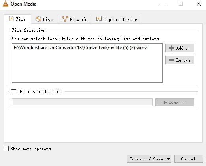This screenshot has width=206, height=166.
Task: Switch to the Capture Device tab
Action: (116, 19)
